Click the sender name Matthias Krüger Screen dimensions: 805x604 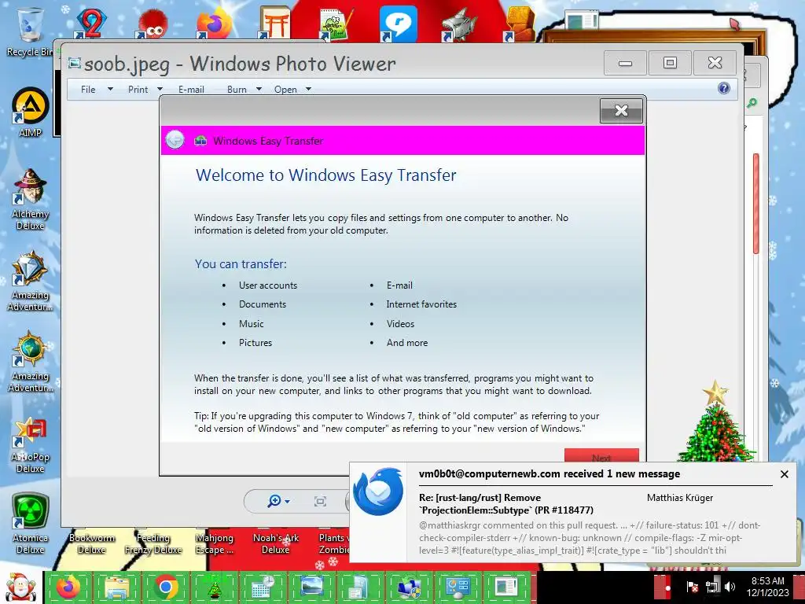point(680,497)
